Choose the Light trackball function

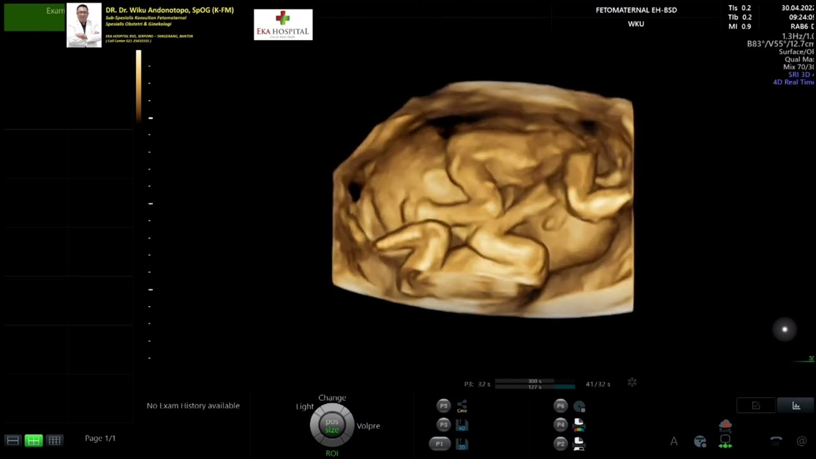(x=305, y=407)
